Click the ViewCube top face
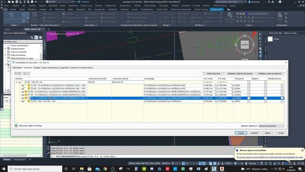The image size is (305, 172). coord(244,44)
